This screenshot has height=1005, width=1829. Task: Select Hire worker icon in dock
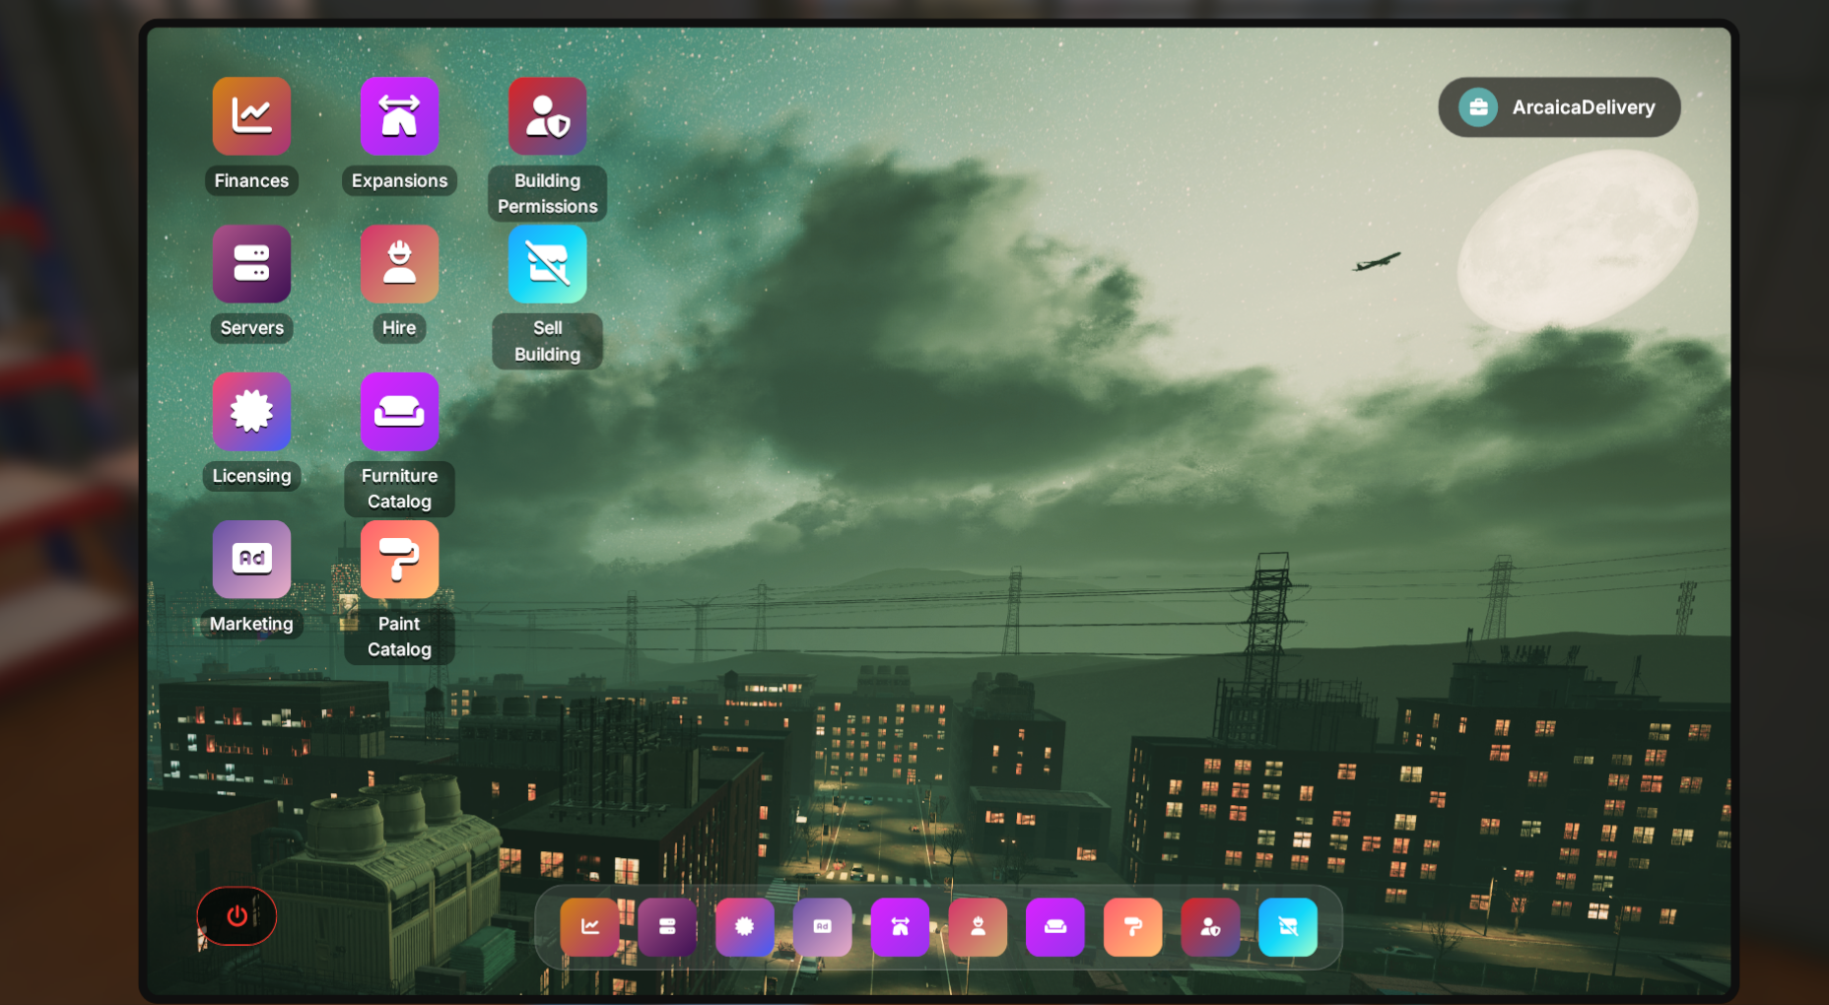[x=978, y=927]
